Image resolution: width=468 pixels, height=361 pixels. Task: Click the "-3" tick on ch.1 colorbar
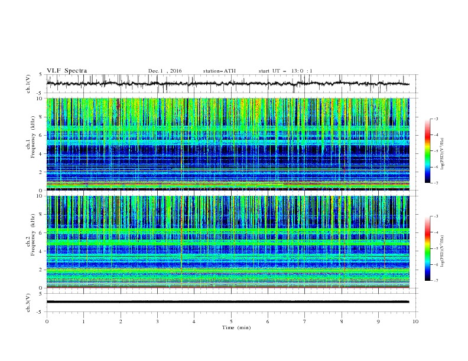[x=435, y=119]
